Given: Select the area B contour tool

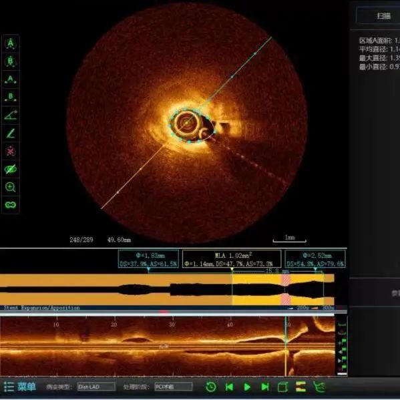Looking at the screenshot, I should pyautogui.click(x=11, y=61).
